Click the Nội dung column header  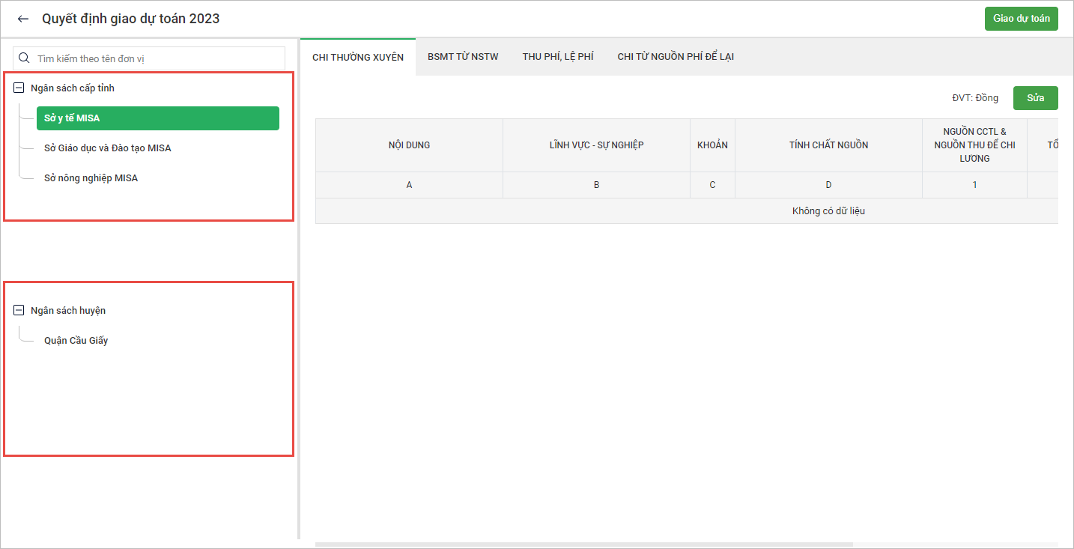[x=409, y=145]
